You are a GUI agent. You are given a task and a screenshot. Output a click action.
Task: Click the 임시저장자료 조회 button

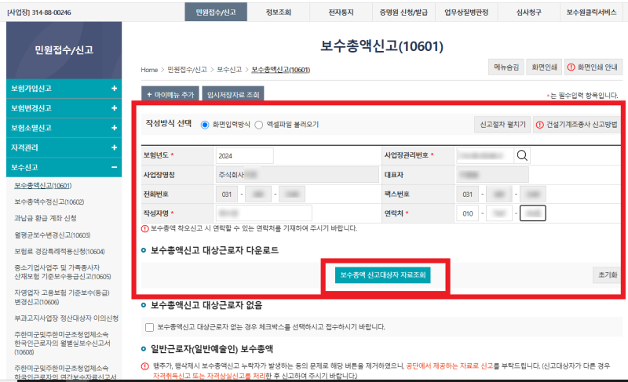pyautogui.click(x=233, y=94)
